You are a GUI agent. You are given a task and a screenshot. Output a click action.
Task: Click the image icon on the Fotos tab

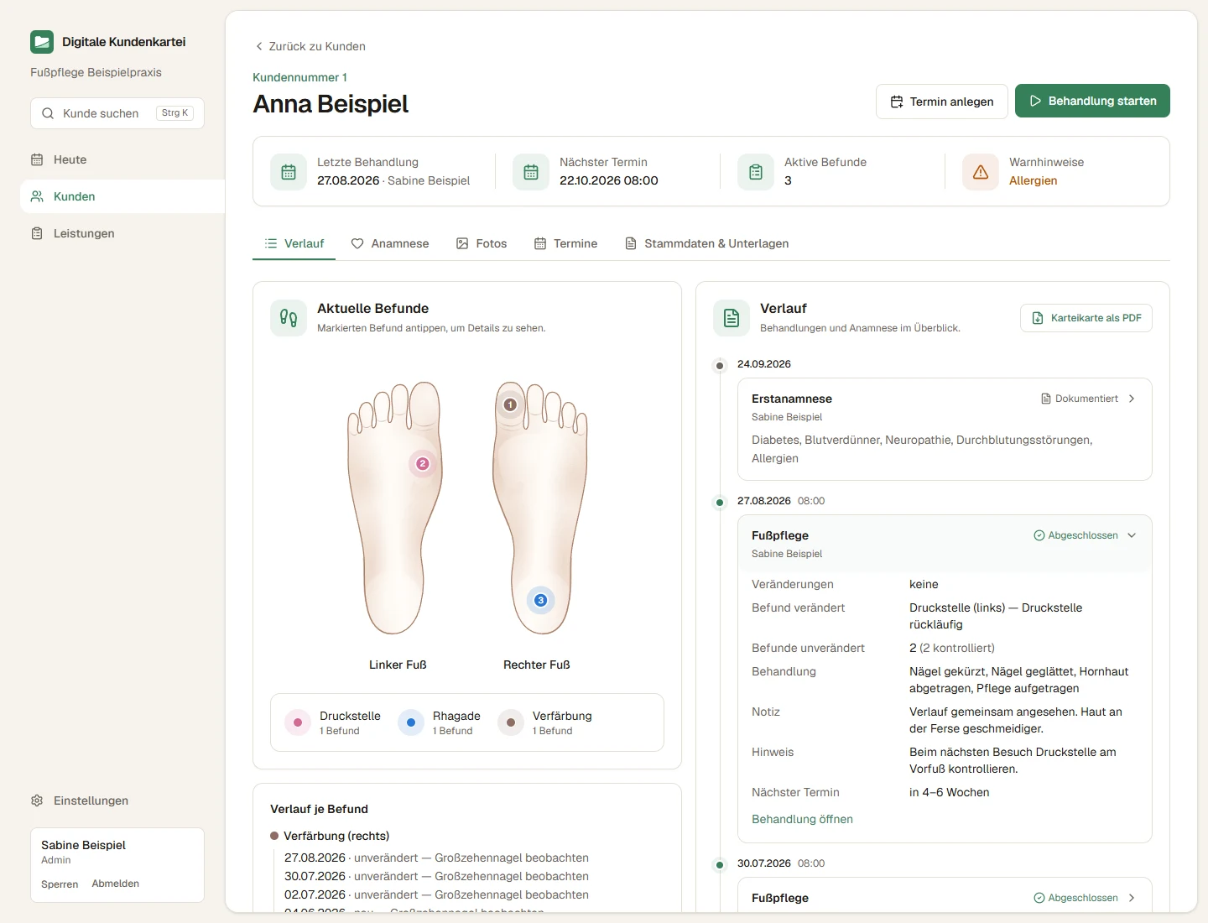[x=462, y=243]
